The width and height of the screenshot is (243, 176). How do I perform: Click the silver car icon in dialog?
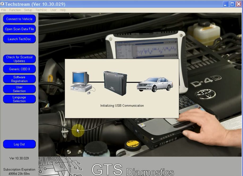pyautogui.click(x=155, y=85)
